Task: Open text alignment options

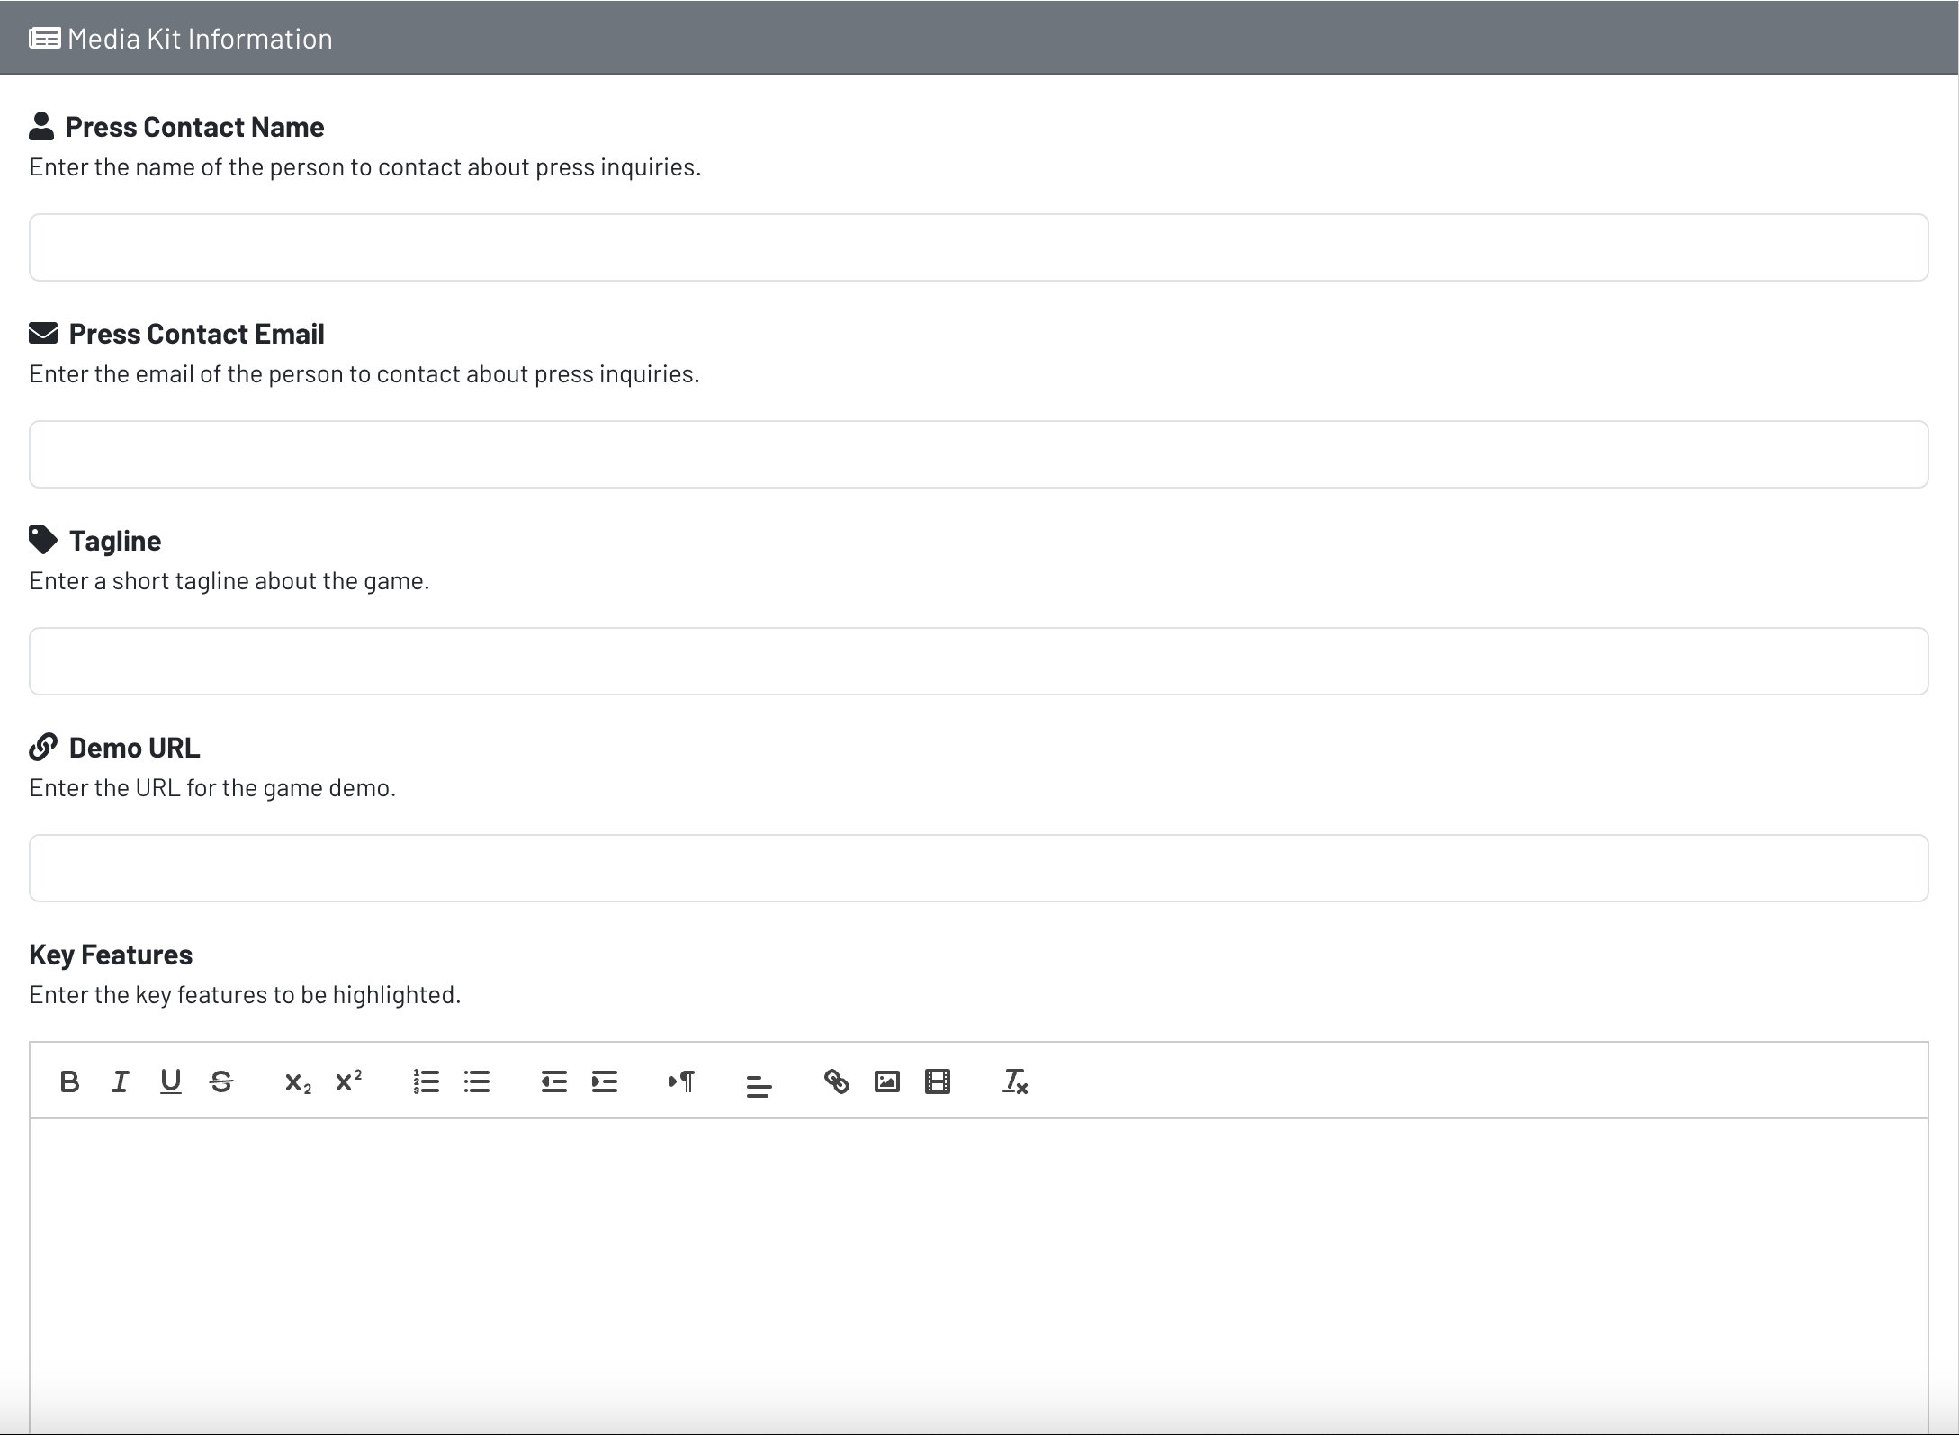Action: (x=758, y=1081)
